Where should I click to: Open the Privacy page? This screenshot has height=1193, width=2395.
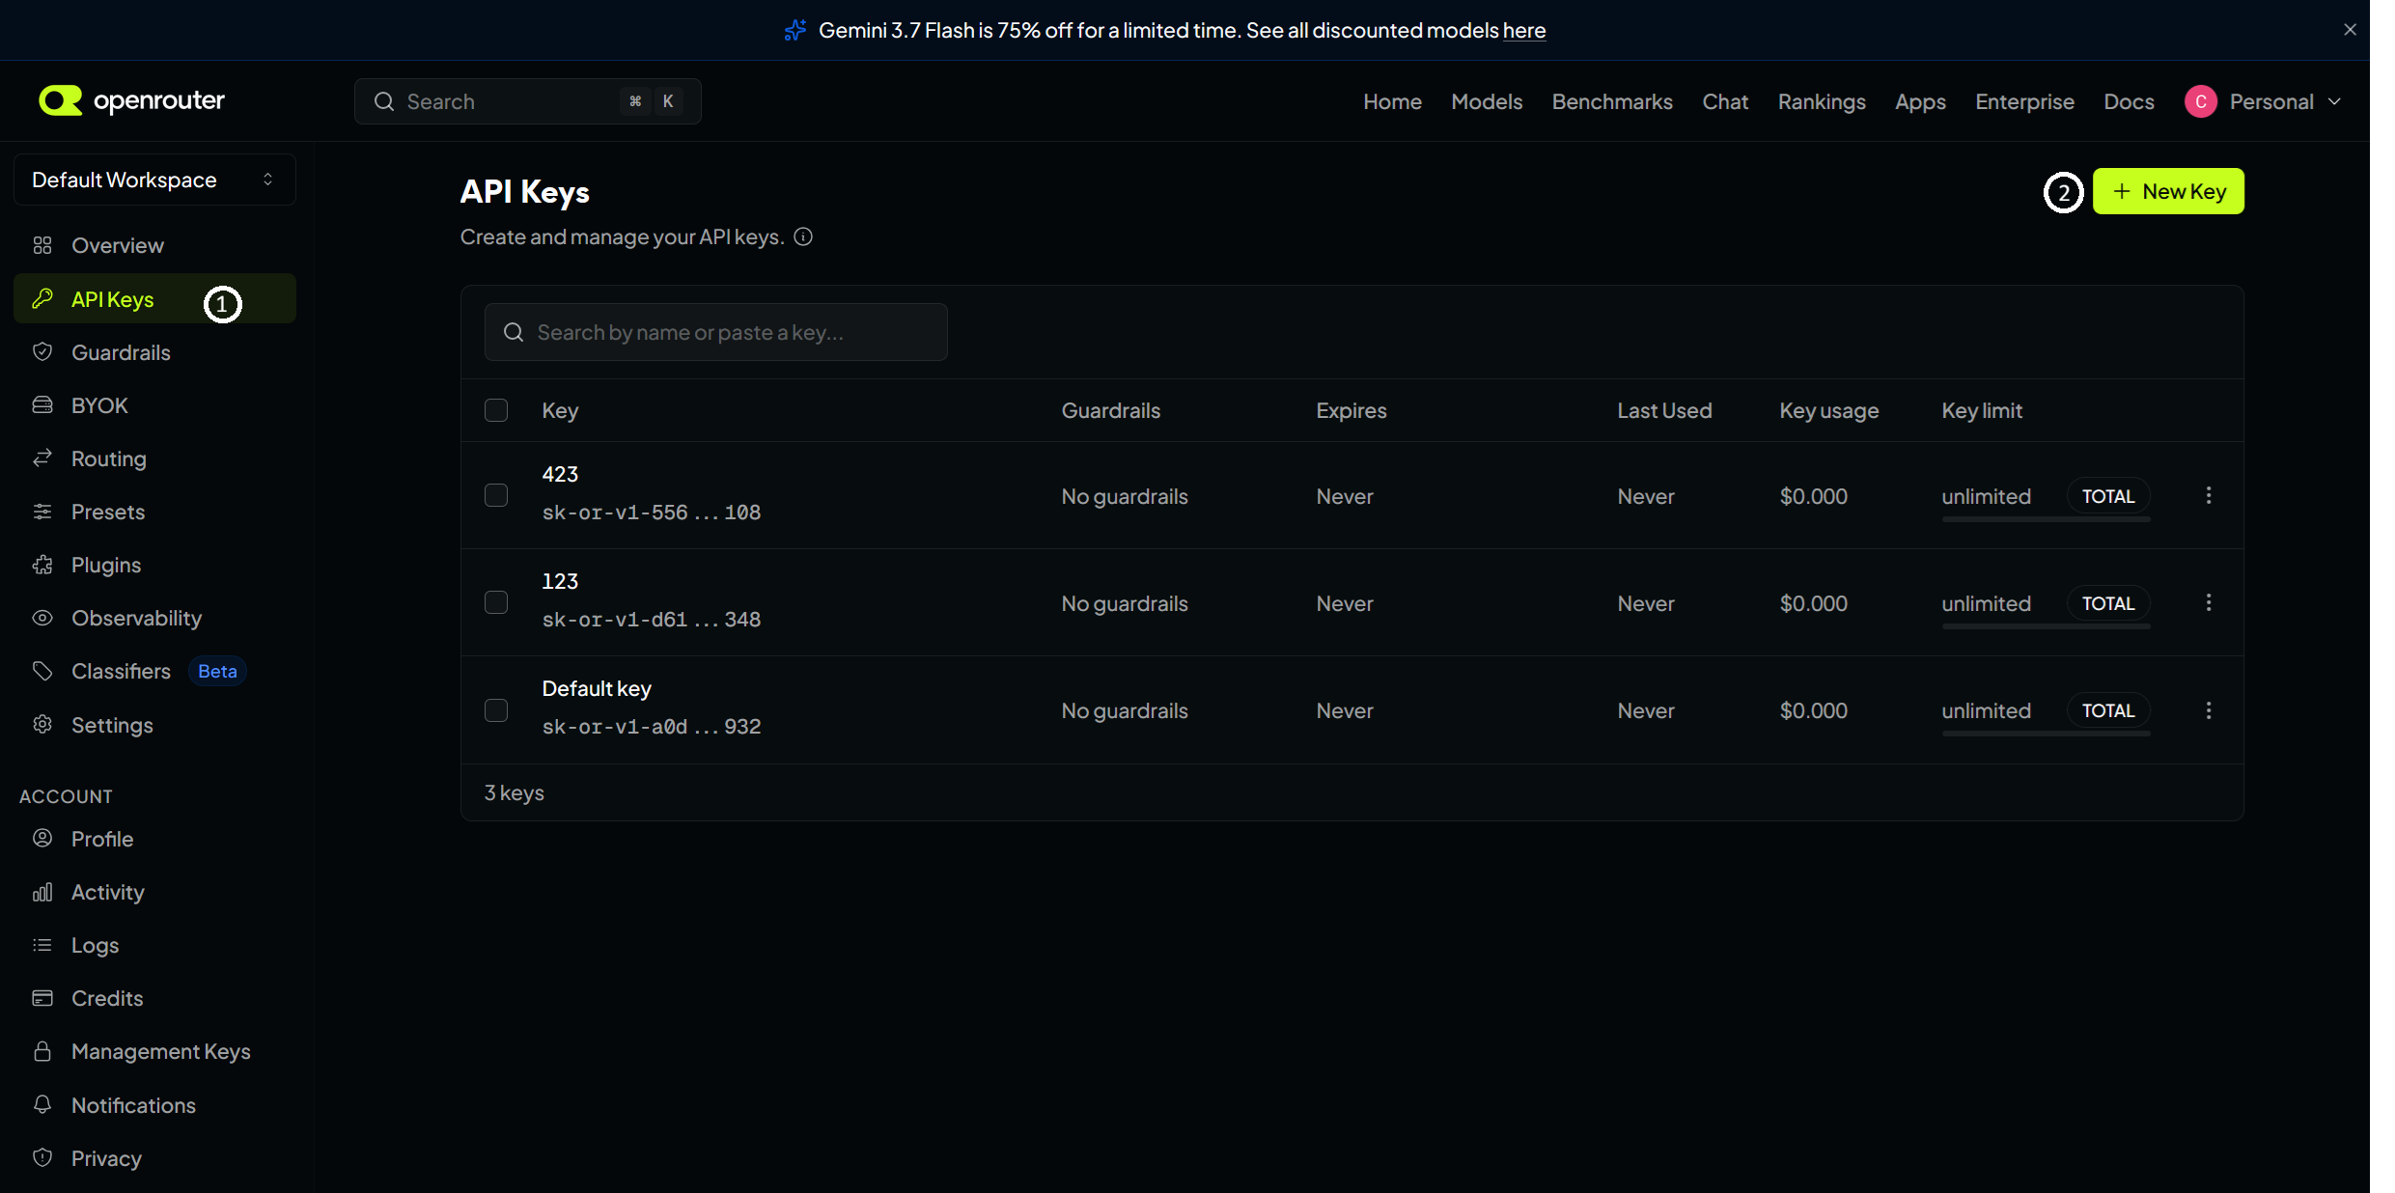click(154, 1158)
